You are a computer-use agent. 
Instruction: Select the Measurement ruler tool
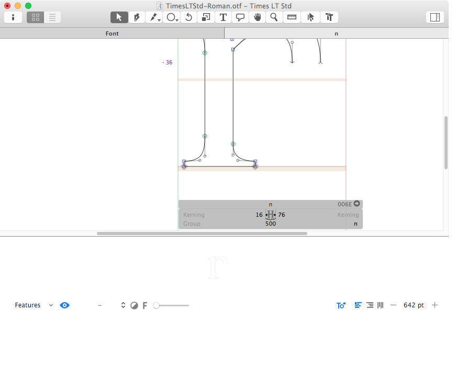[292, 17]
